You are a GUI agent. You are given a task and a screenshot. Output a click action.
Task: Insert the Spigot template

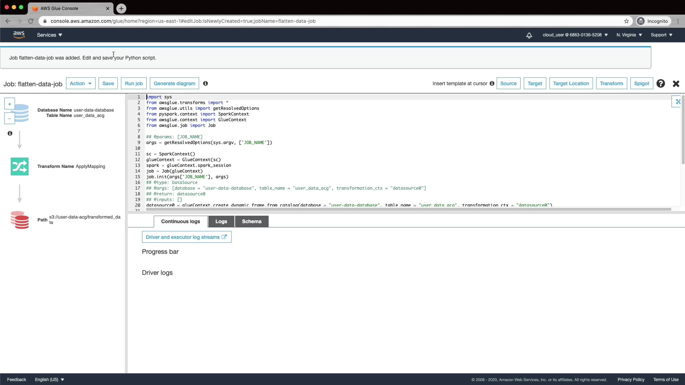641,83
